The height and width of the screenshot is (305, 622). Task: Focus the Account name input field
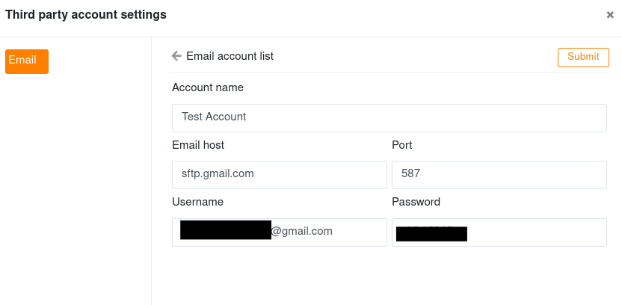tap(389, 118)
